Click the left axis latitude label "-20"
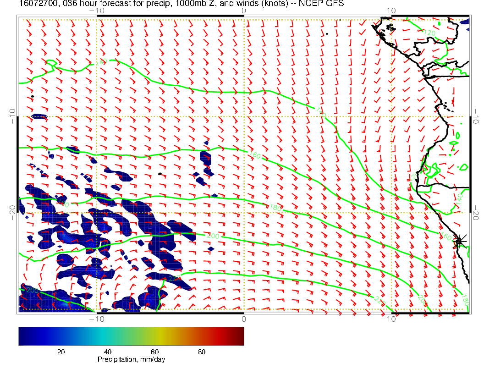The image size is (484, 374). pos(12,213)
